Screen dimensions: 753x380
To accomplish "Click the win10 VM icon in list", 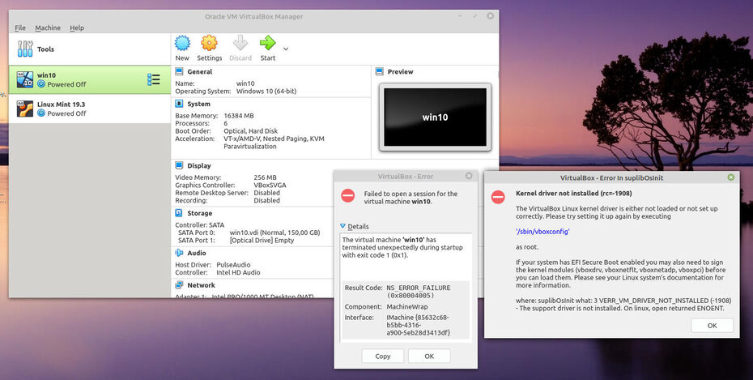I will click(x=25, y=79).
